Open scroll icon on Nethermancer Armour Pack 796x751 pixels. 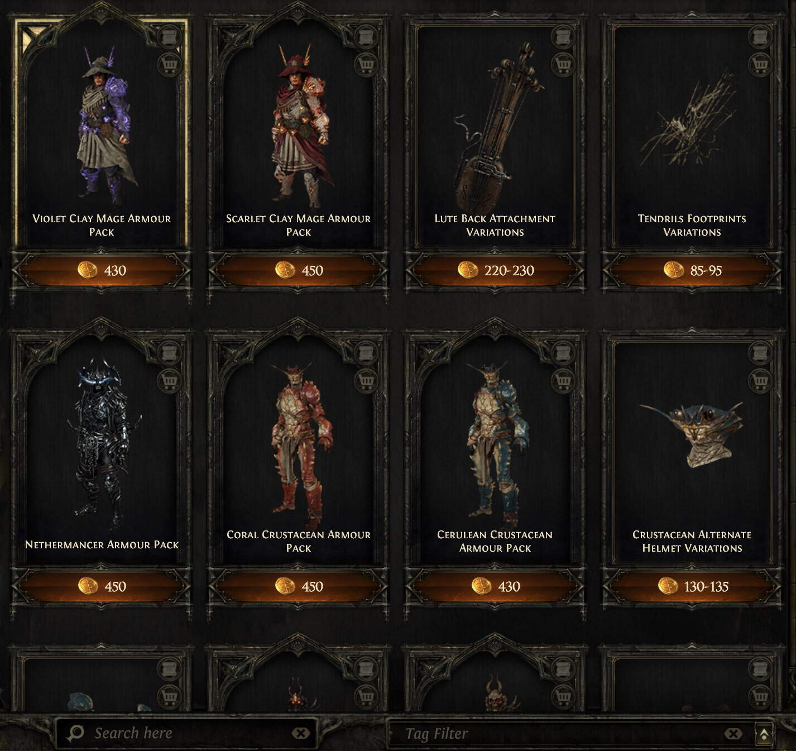pyautogui.click(x=169, y=353)
